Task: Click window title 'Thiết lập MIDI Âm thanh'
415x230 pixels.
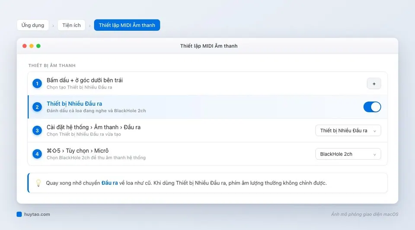Action: click(209, 46)
